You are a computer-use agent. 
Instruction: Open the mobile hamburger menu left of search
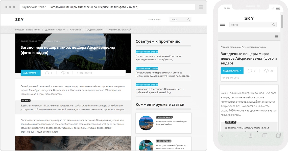tap(222, 24)
